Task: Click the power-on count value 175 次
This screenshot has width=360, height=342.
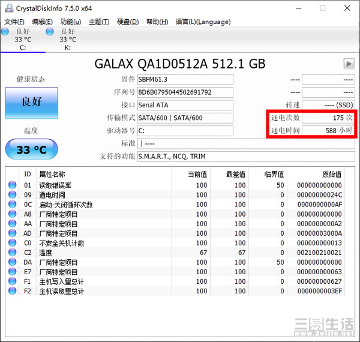Action: coord(328,118)
